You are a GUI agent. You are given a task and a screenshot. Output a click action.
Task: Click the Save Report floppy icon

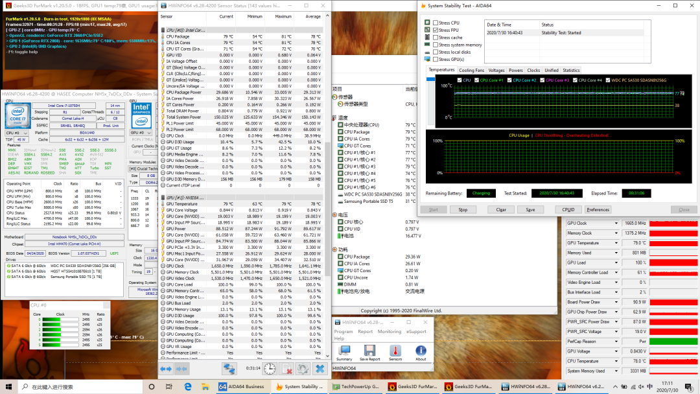tap(369, 351)
